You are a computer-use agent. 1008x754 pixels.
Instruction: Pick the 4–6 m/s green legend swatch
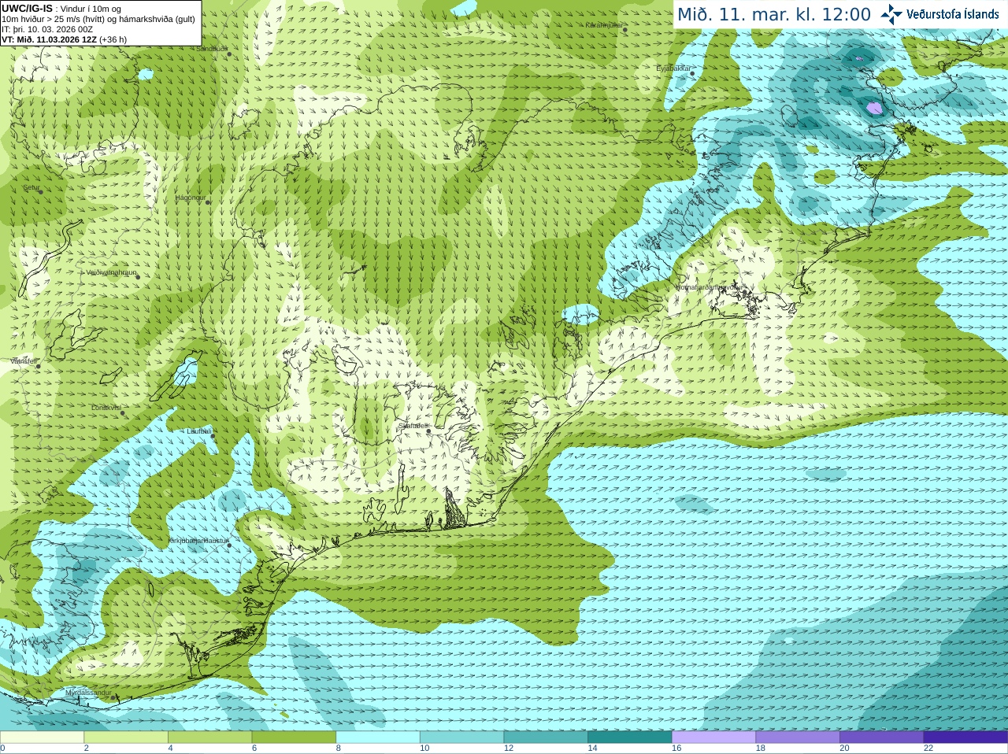[209, 737]
